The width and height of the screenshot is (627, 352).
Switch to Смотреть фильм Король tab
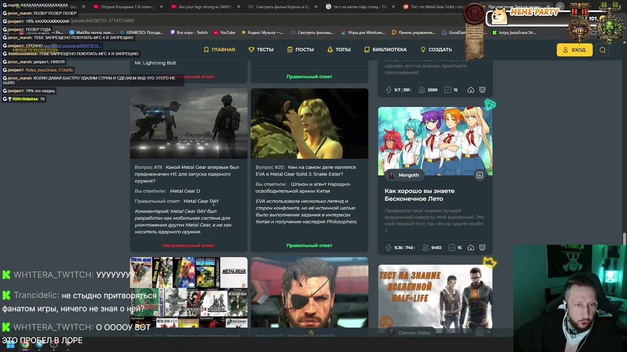pos(279,7)
